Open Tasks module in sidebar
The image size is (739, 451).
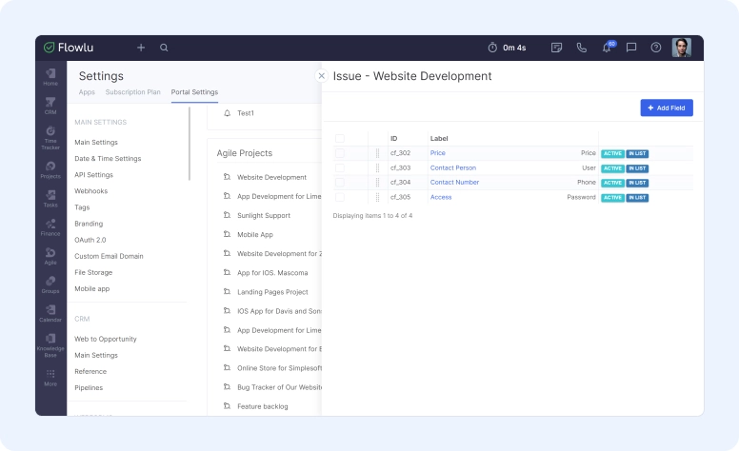click(50, 199)
